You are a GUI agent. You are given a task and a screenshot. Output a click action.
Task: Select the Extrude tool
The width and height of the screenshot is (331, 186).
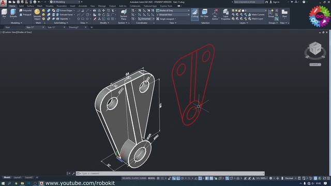click(13, 13)
